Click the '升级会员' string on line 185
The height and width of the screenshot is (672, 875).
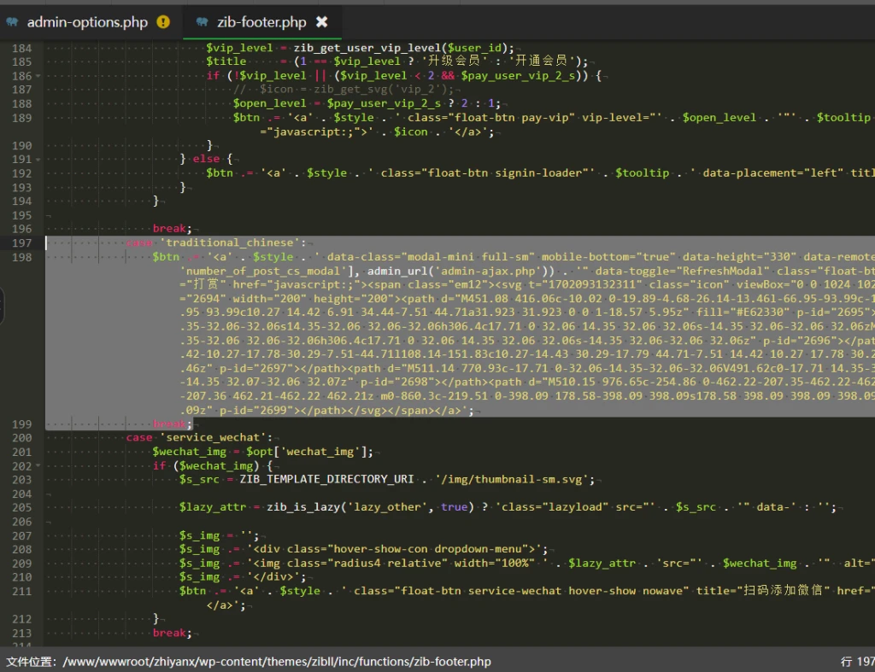coord(455,61)
